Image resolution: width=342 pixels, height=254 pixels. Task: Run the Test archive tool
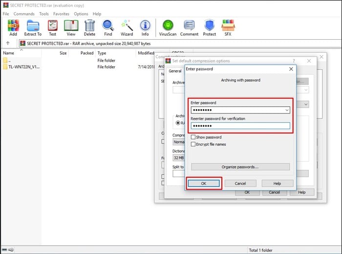52,27
